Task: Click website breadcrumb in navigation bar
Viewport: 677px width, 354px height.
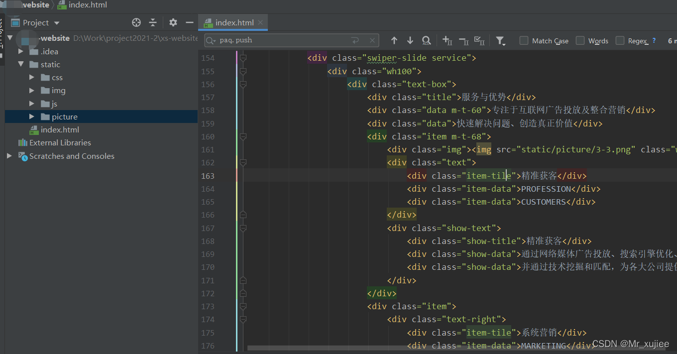Action: (36, 5)
